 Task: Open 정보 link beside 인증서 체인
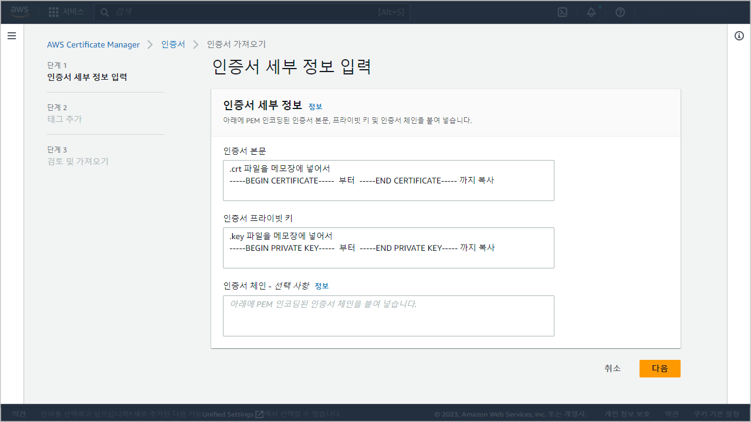tap(322, 286)
